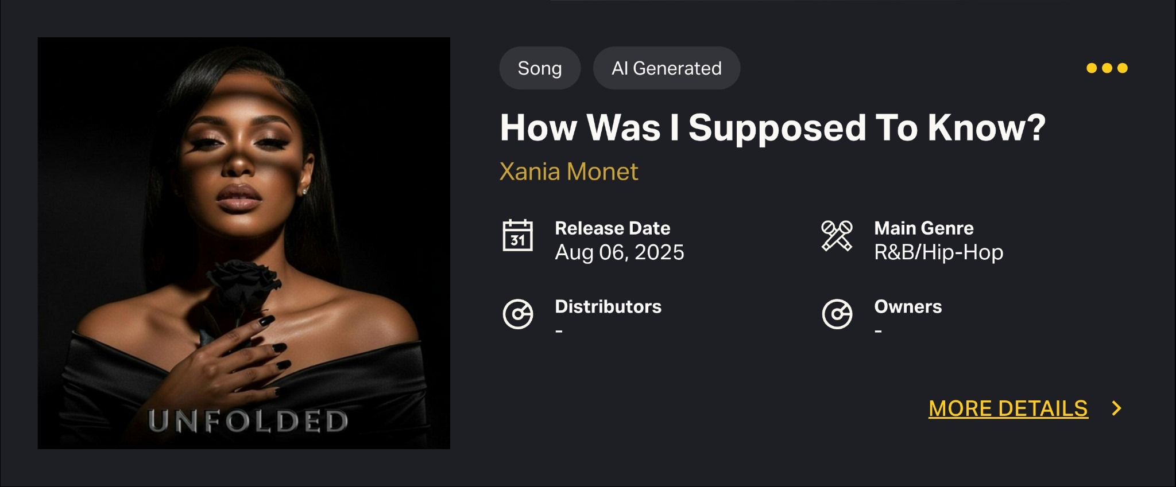The height and width of the screenshot is (487, 1176).
Task: Click the chevron arrow beside More Details
Action: (1117, 408)
